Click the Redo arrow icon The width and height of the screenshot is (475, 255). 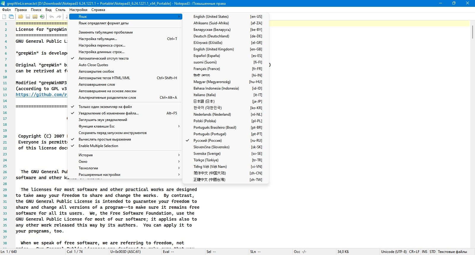(x=59, y=17)
